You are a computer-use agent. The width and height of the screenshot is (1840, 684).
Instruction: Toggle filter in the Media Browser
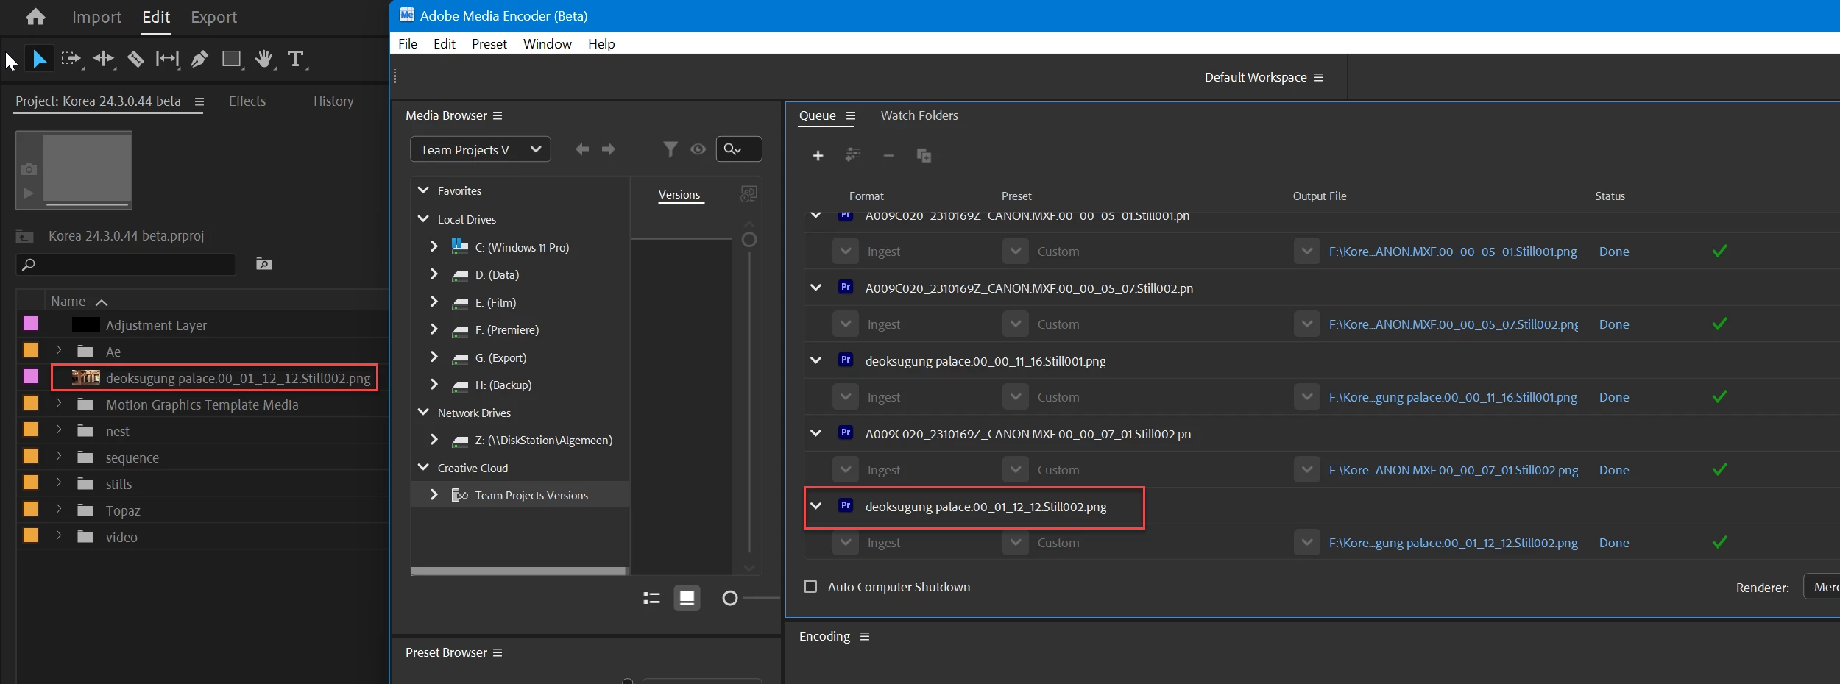pos(670,149)
